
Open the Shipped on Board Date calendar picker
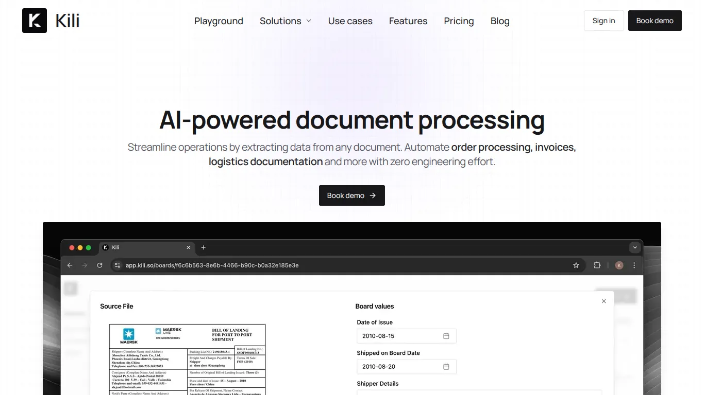click(446, 367)
